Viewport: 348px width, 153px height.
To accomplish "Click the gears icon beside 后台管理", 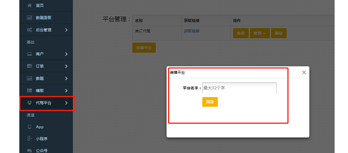I will click(x=29, y=30).
